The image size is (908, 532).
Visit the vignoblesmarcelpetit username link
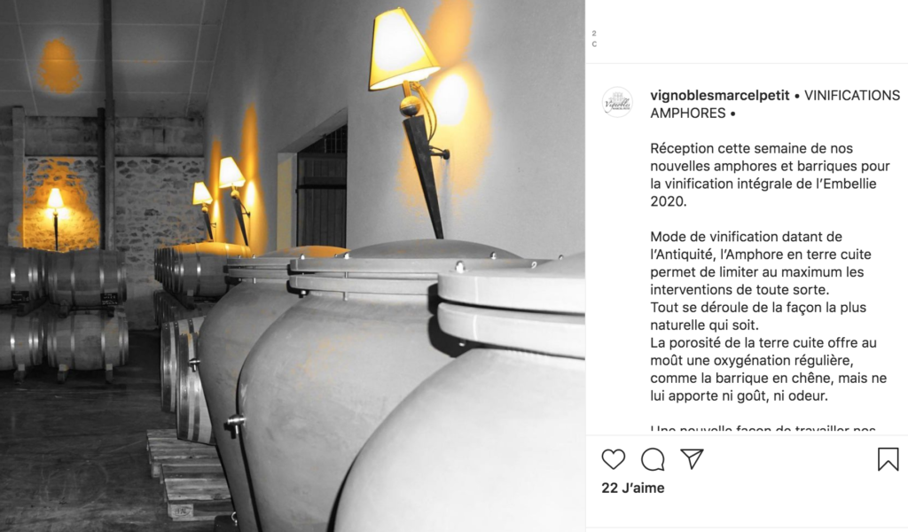(x=720, y=96)
